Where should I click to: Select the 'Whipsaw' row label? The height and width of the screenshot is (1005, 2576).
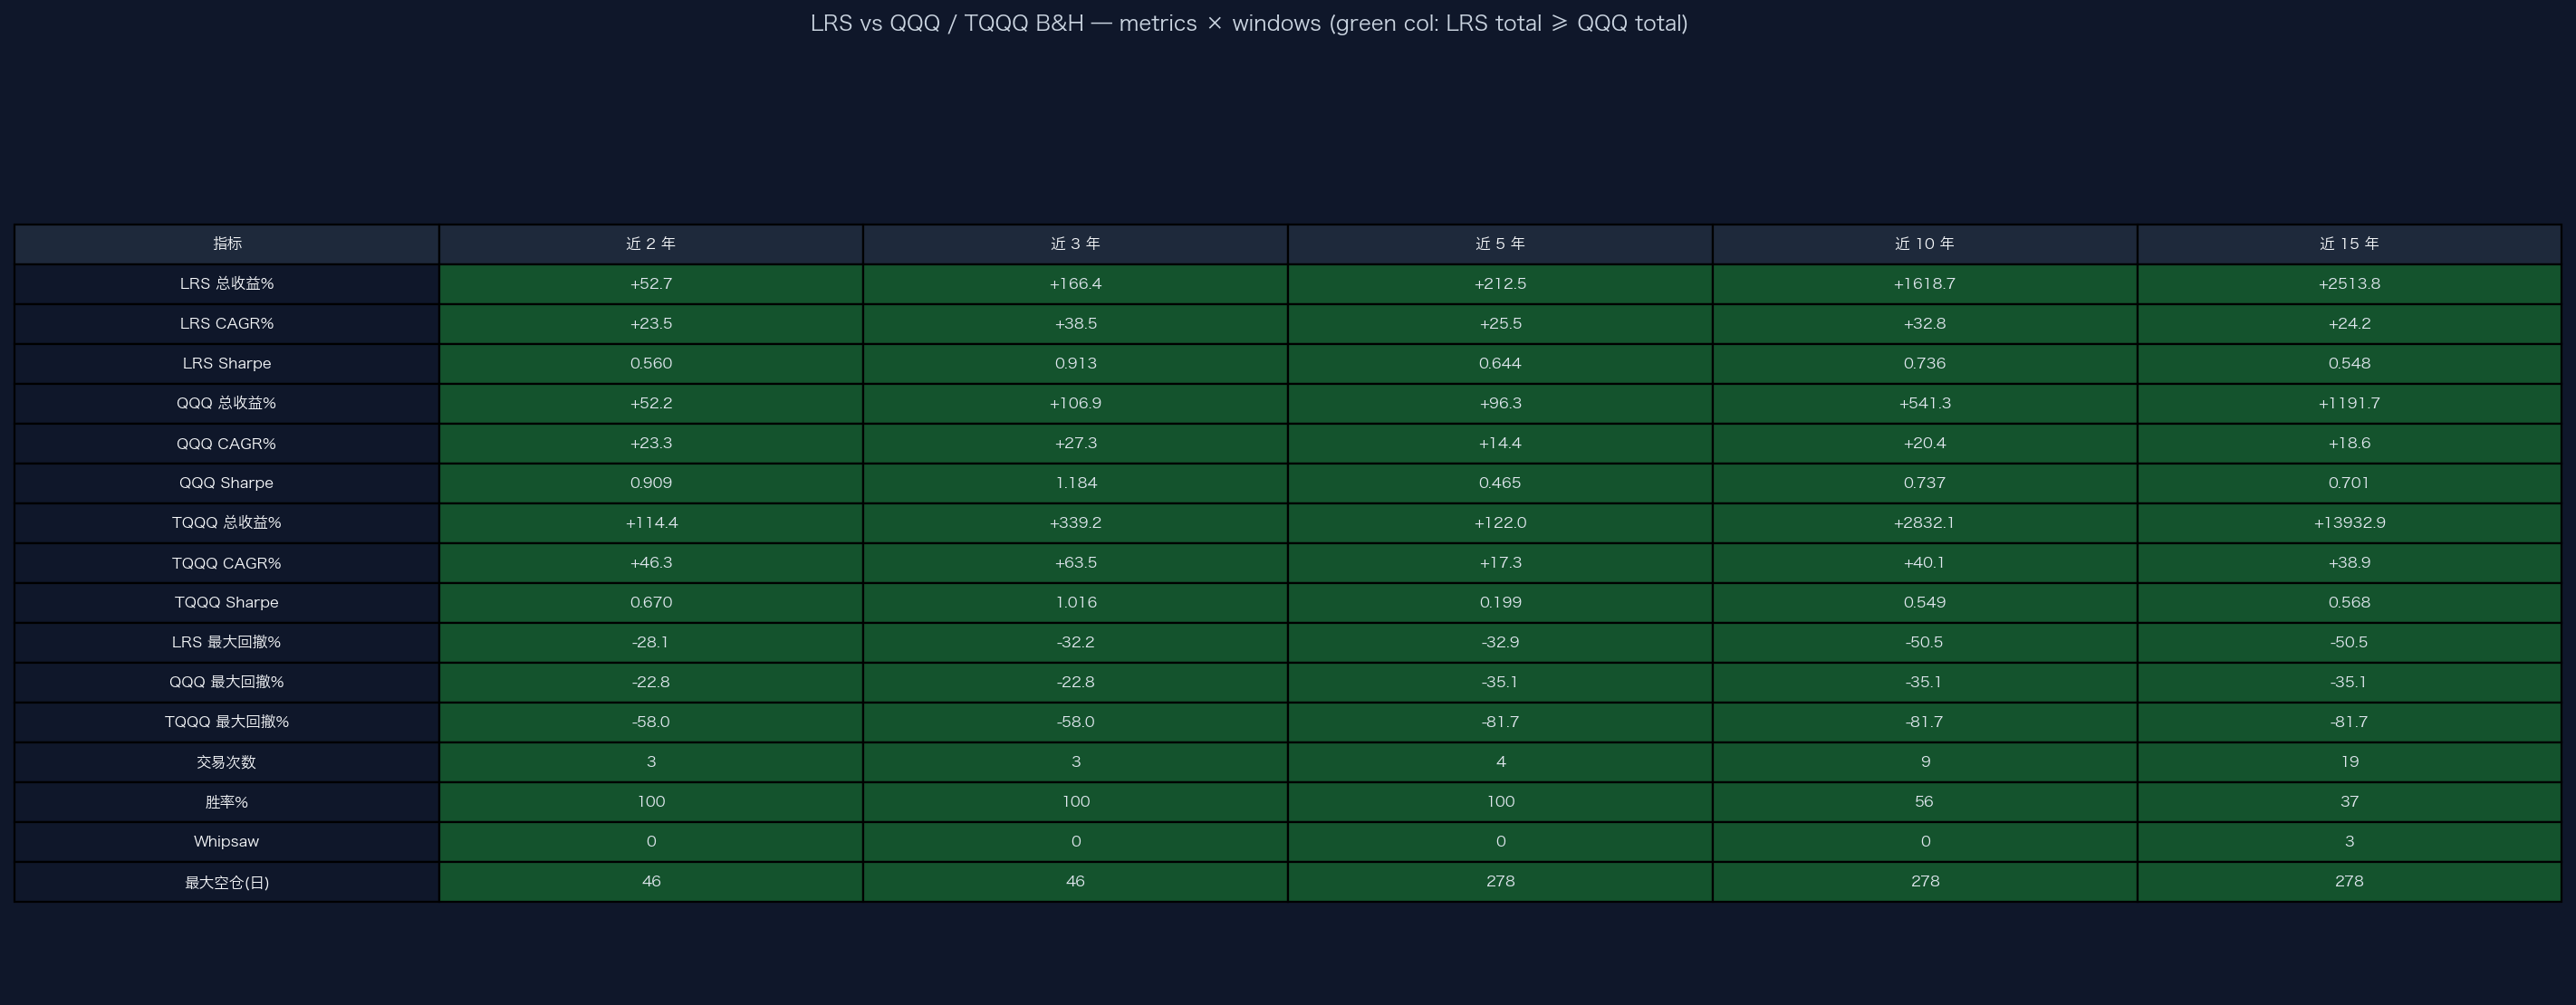click(x=227, y=842)
